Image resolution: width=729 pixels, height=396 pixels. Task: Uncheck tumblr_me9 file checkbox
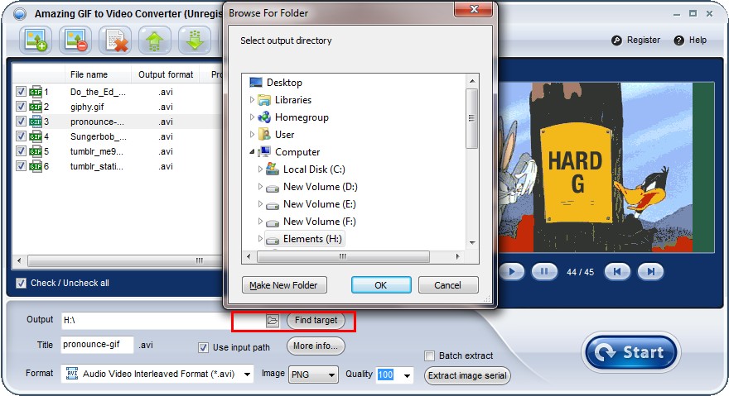(x=21, y=151)
